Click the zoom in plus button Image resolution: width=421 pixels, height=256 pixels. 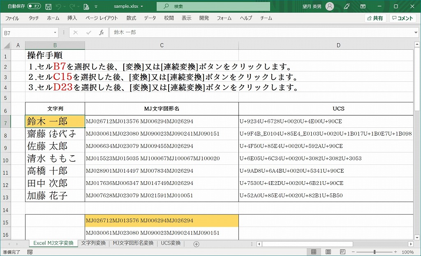tap(396, 252)
